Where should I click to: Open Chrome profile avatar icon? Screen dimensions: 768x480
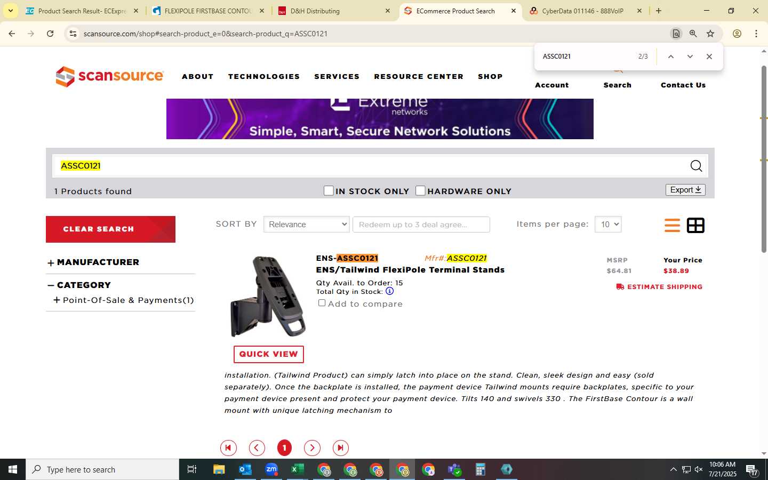click(737, 34)
